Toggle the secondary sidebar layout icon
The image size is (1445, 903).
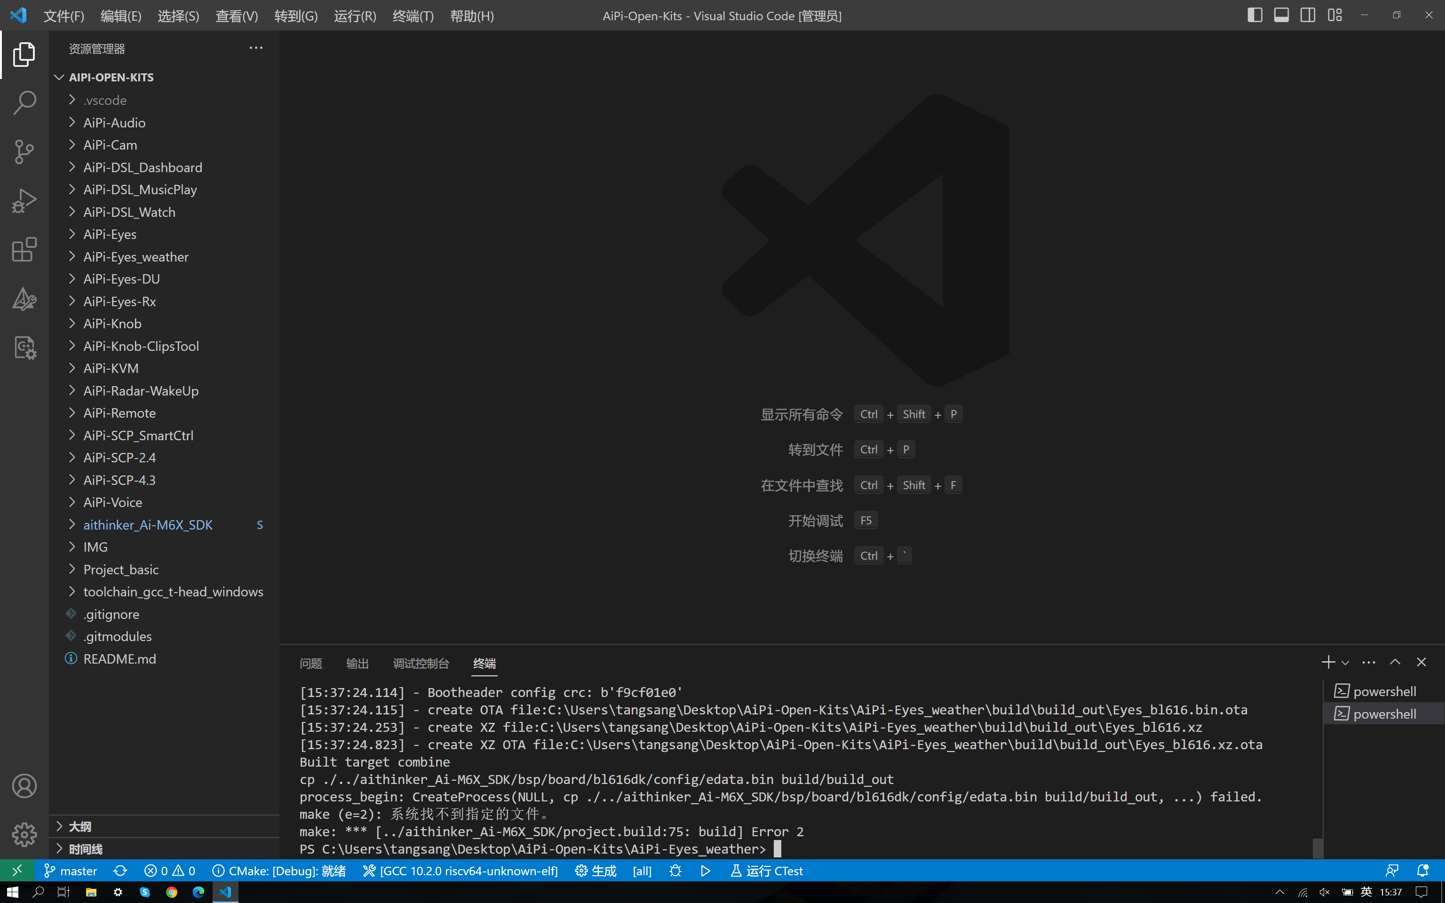pos(1307,16)
